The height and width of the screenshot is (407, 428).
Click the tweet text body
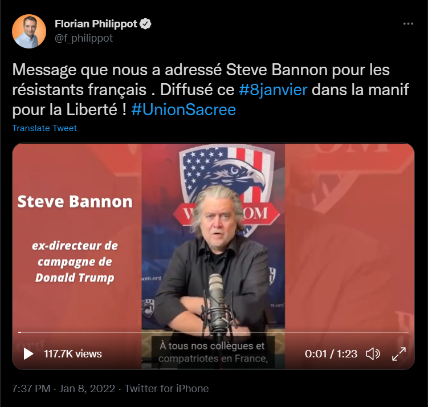pyautogui.click(x=210, y=89)
